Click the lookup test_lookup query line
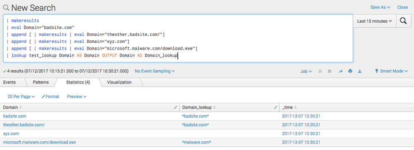This screenshot has width=414, height=150. point(93,55)
